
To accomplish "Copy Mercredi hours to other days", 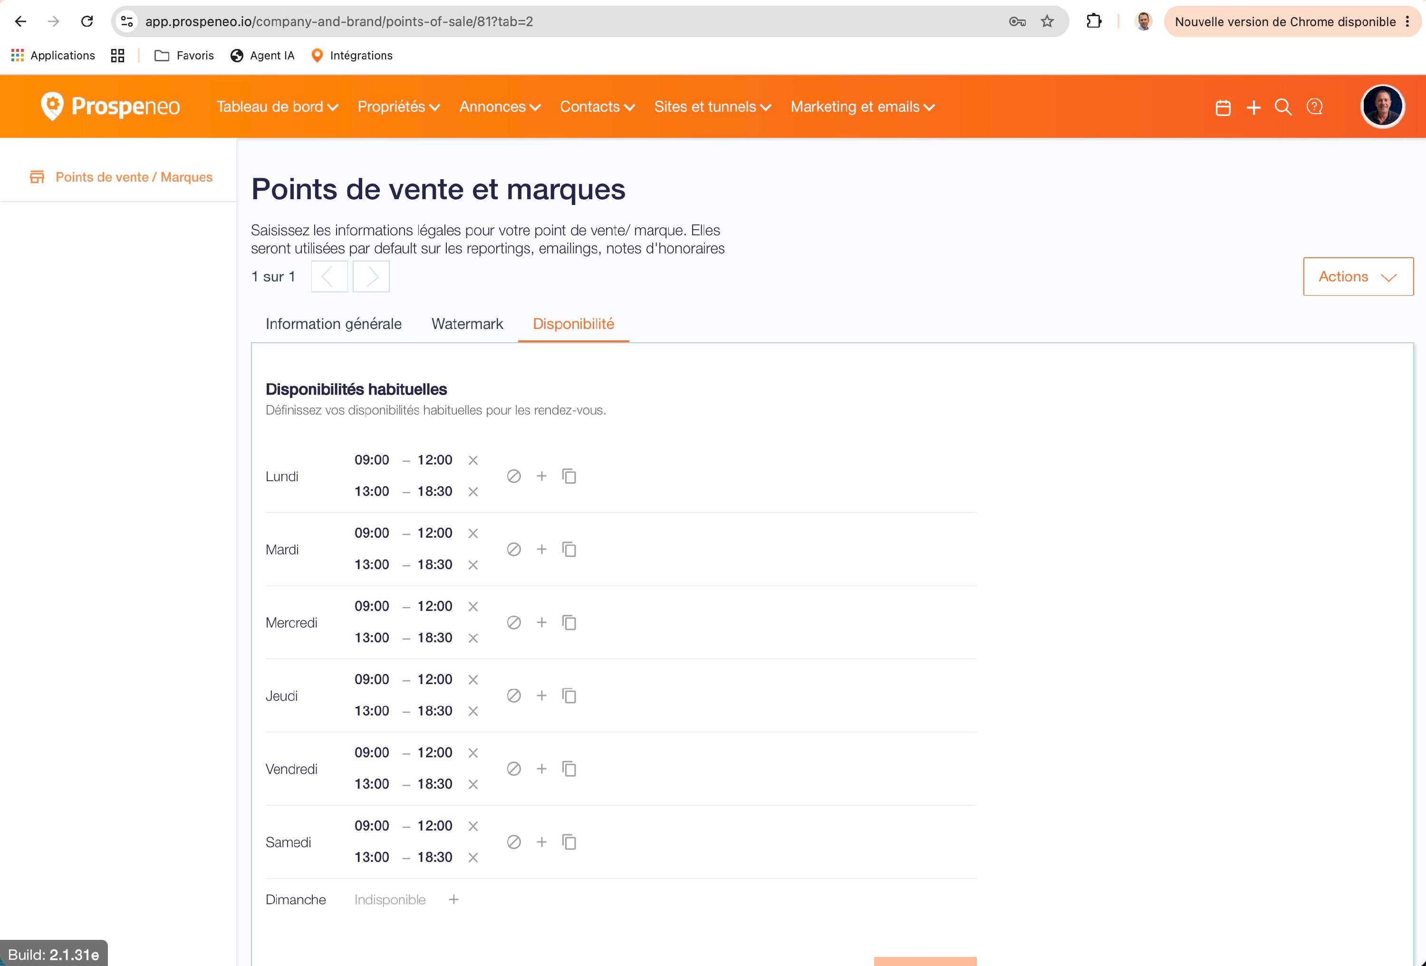I will pyautogui.click(x=569, y=622).
